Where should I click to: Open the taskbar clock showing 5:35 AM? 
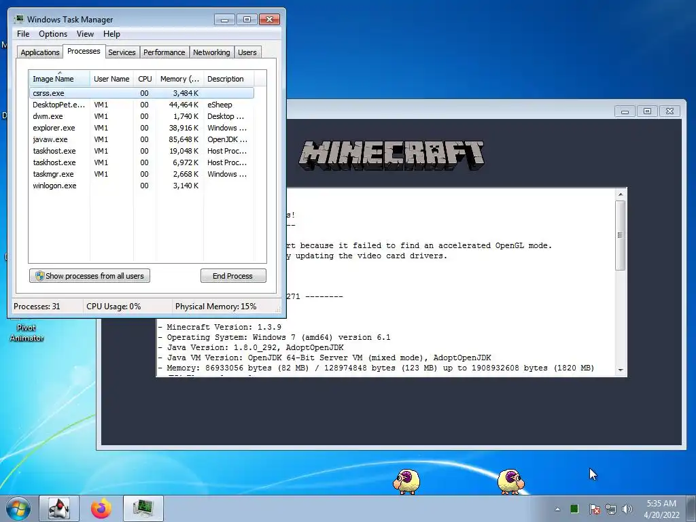point(661,509)
